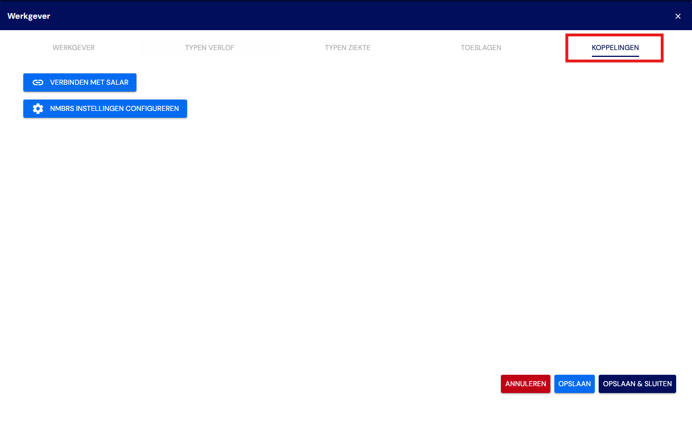Select the Typen Ziekte tab
692x422 pixels.
coord(347,48)
